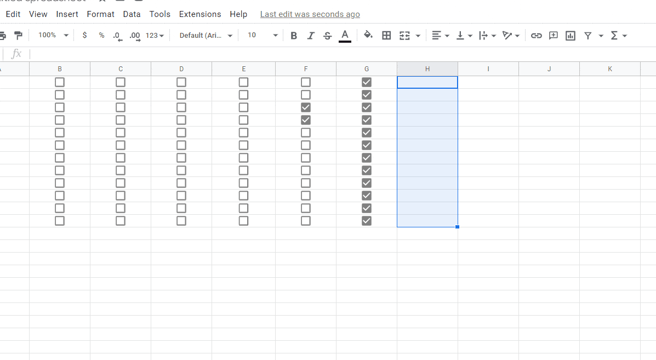
Task: Open the Extensions menu
Action: point(200,14)
